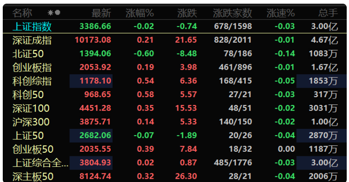Click the -0.07 percent change value
Viewport: 349px width, 182px height.
144,135
